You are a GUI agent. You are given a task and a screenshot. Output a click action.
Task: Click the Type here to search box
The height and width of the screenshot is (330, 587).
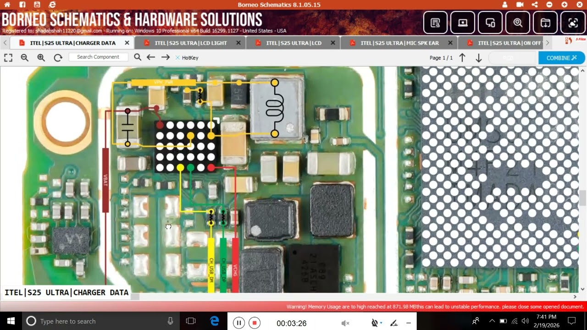coord(101,321)
